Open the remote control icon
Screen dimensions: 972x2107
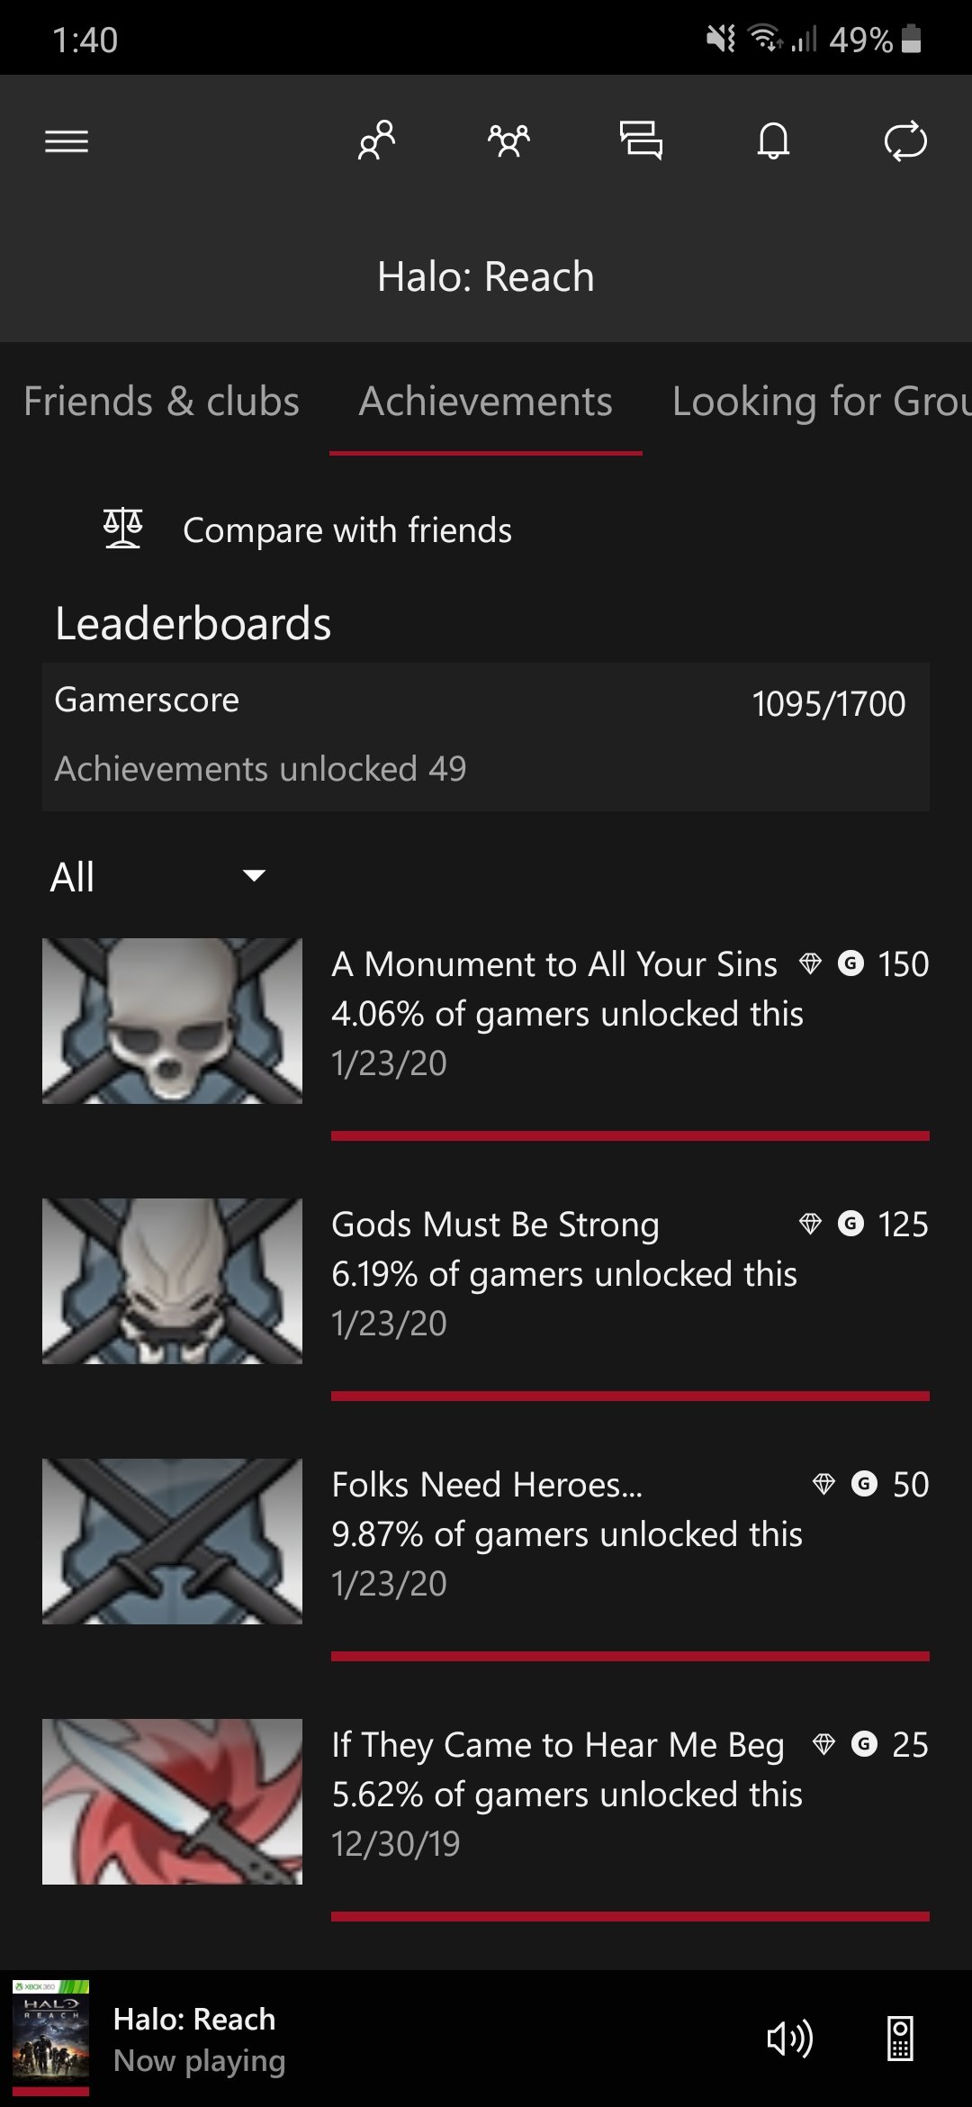(900, 2039)
